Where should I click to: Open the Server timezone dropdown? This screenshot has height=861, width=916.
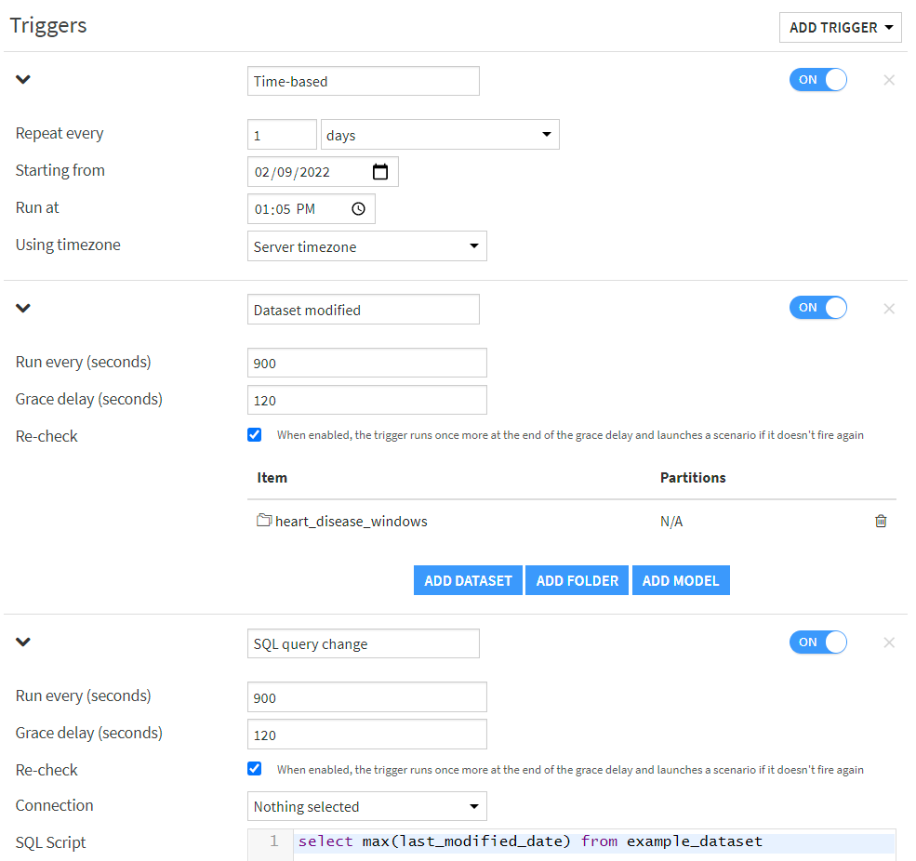click(x=367, y=246)
